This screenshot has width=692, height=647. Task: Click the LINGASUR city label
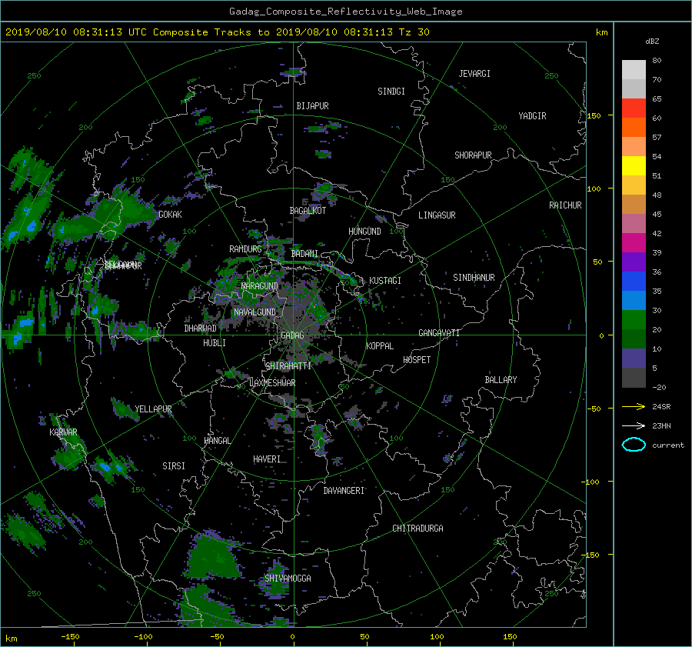[x=437, y=215]
